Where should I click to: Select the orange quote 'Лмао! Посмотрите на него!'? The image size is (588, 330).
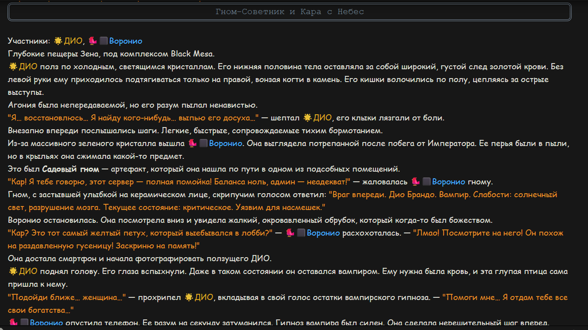coord(286,239)
